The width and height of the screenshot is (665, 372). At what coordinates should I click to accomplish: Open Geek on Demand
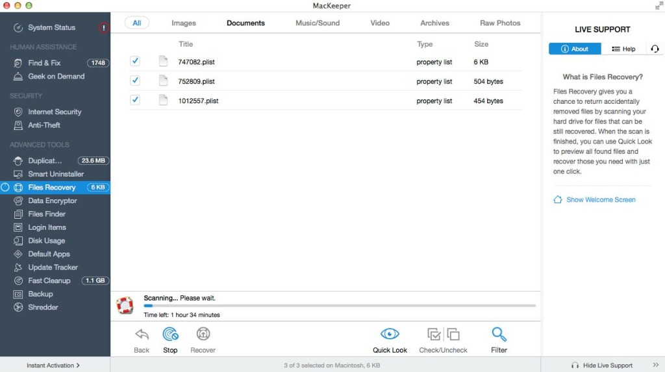(x=56, y=77)
